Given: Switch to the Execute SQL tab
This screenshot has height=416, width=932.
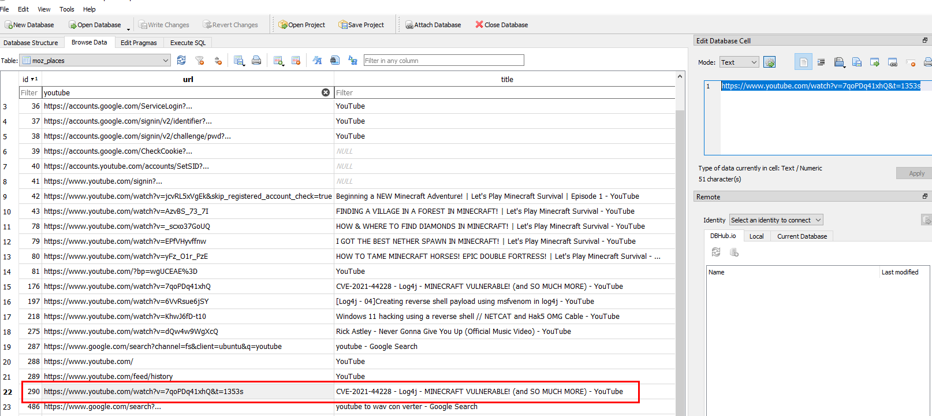Looking at the screenshot, I should point(188,43).
